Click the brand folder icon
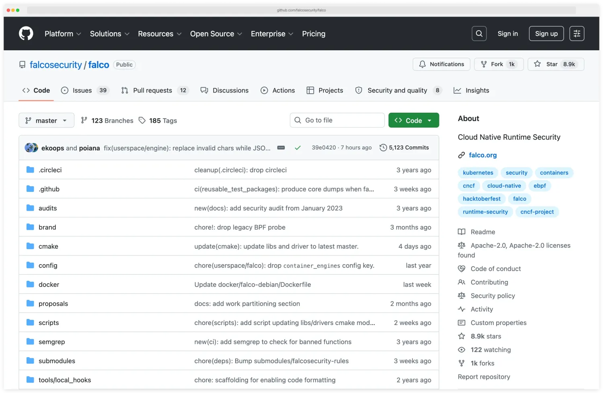This screenshot has height=393, width=603. coord(30,227)
